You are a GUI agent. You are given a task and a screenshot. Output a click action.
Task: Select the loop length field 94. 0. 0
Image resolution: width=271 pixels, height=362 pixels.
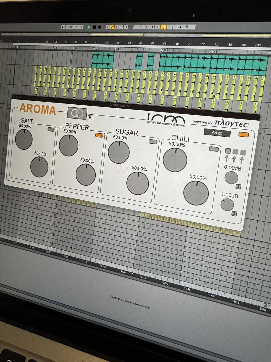click(184, 27)
